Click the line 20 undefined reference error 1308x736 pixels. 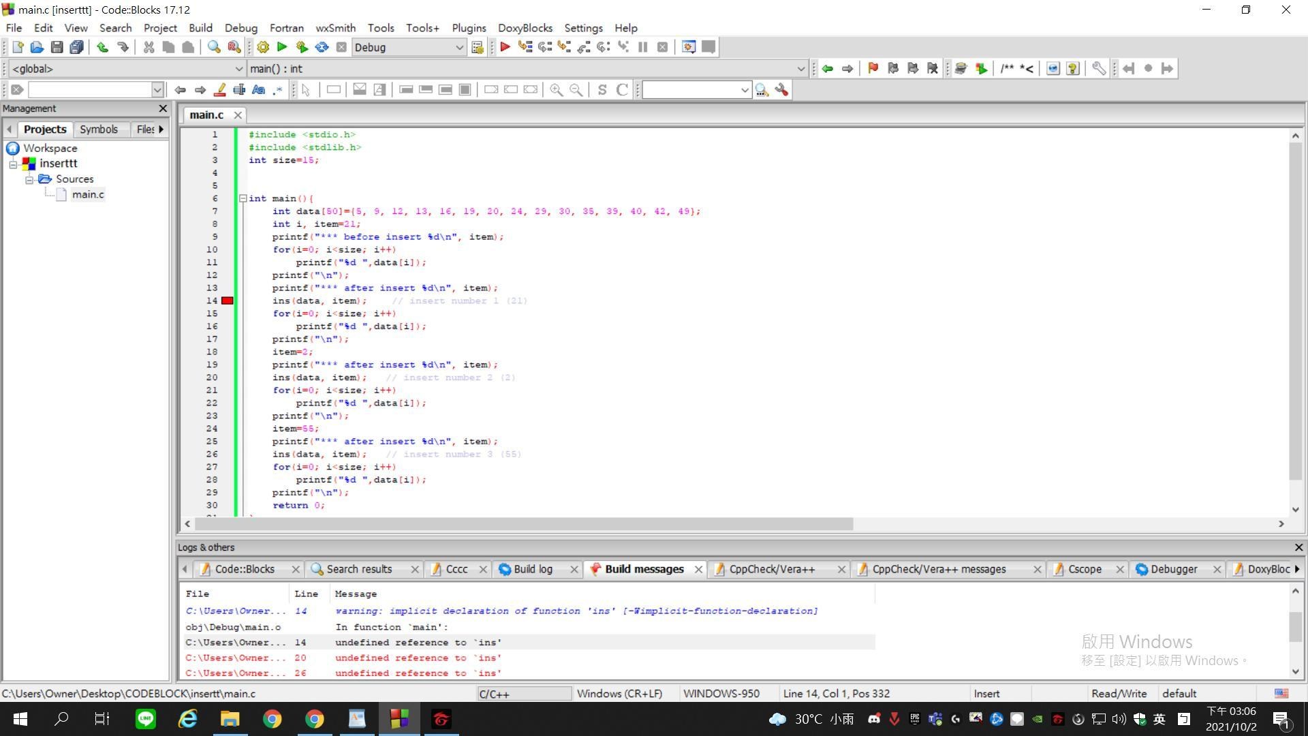pos(529,658)
